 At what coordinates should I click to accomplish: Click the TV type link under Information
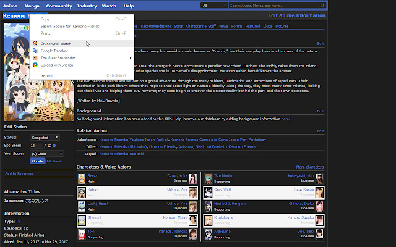point(18,222)
